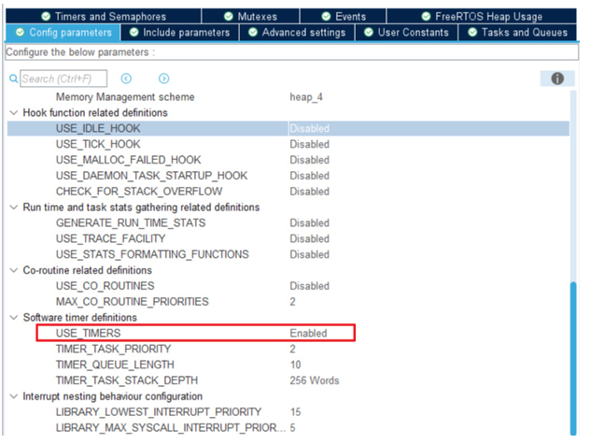
Task: Select TIMER_TASK_PRIORITY parameter
Action: pos(114,349)
